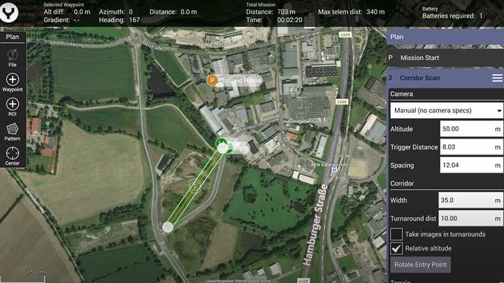This screenshot has width=504, height=283.
Task: Open the camera selection dropdown
Action: pos(446,111)
